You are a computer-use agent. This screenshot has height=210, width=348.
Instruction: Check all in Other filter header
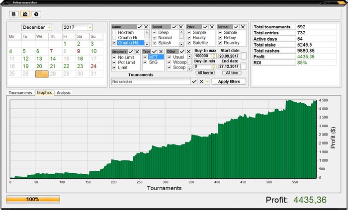coord(182,52)
